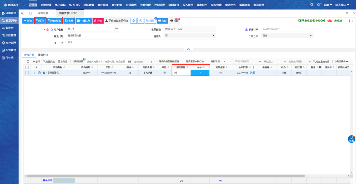This screenshot has width=356, height=184.
Task: Click the home icon beside the tabs
Action: tap(30, 13)
